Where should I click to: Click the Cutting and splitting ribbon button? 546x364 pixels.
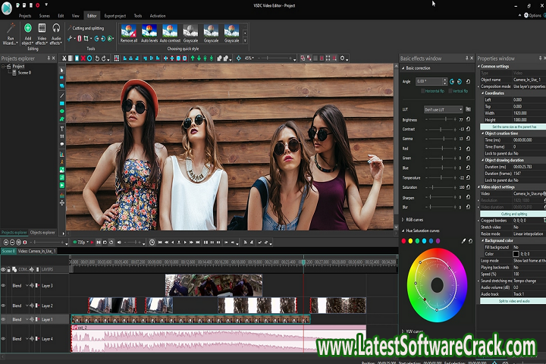point(86,28)
